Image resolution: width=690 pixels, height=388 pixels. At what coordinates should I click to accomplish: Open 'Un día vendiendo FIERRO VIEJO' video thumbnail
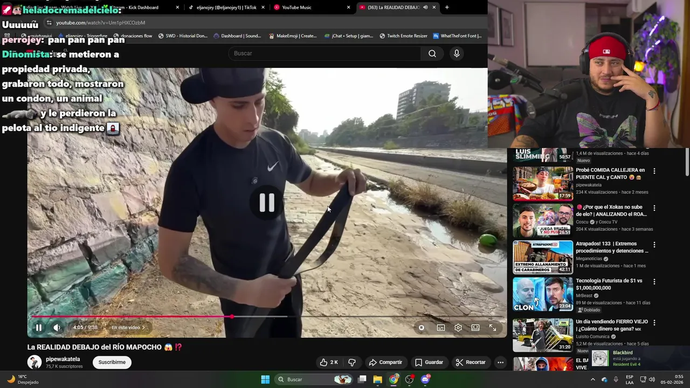[543, 335]
